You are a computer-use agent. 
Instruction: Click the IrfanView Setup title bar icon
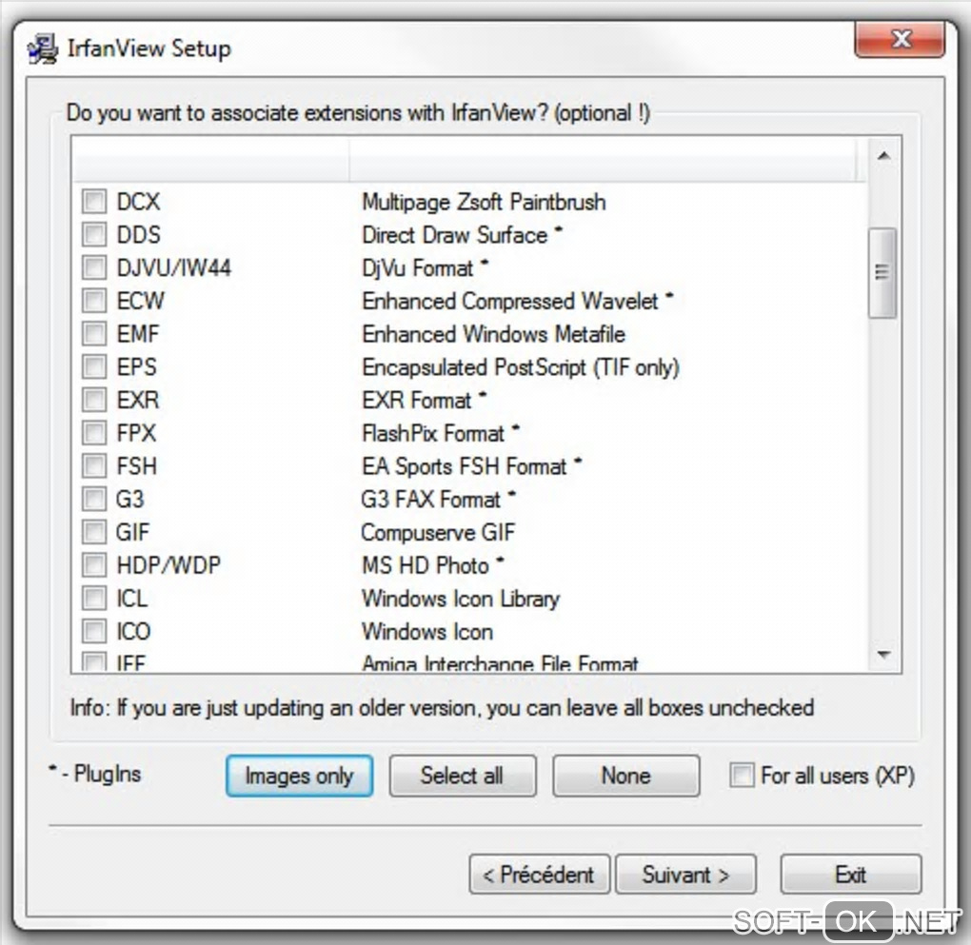click(44, 49)
